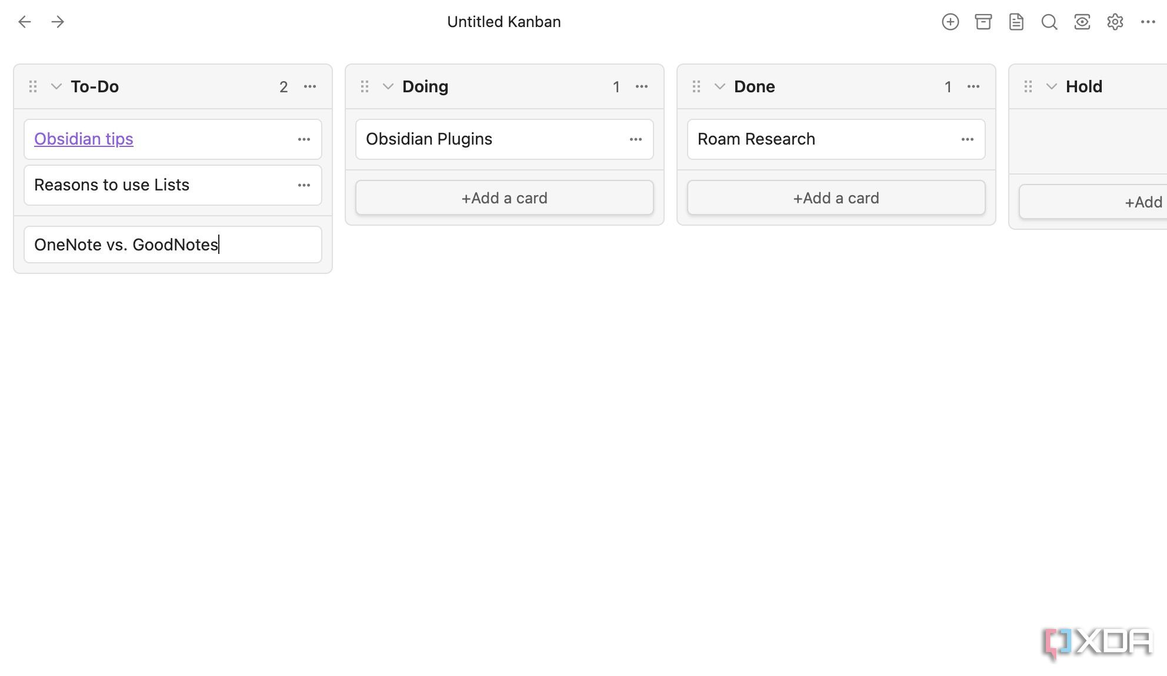This screenshot has height=676, width=1167.
Task: Open the archive icon in toolbar
Action: click(x=983, y=21)
